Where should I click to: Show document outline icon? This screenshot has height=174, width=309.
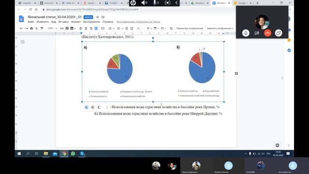(23, 42)
